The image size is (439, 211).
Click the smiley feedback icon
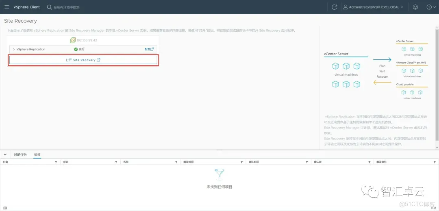pos(415,7)
